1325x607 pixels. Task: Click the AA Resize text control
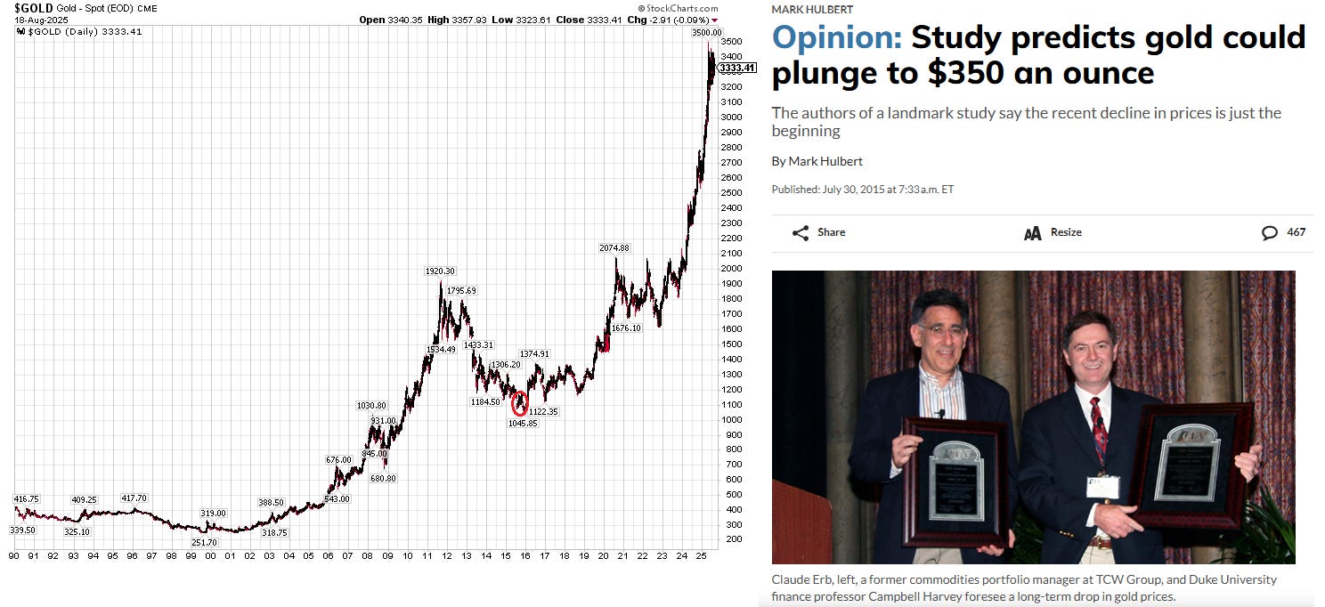click(x=1053, y=232)
